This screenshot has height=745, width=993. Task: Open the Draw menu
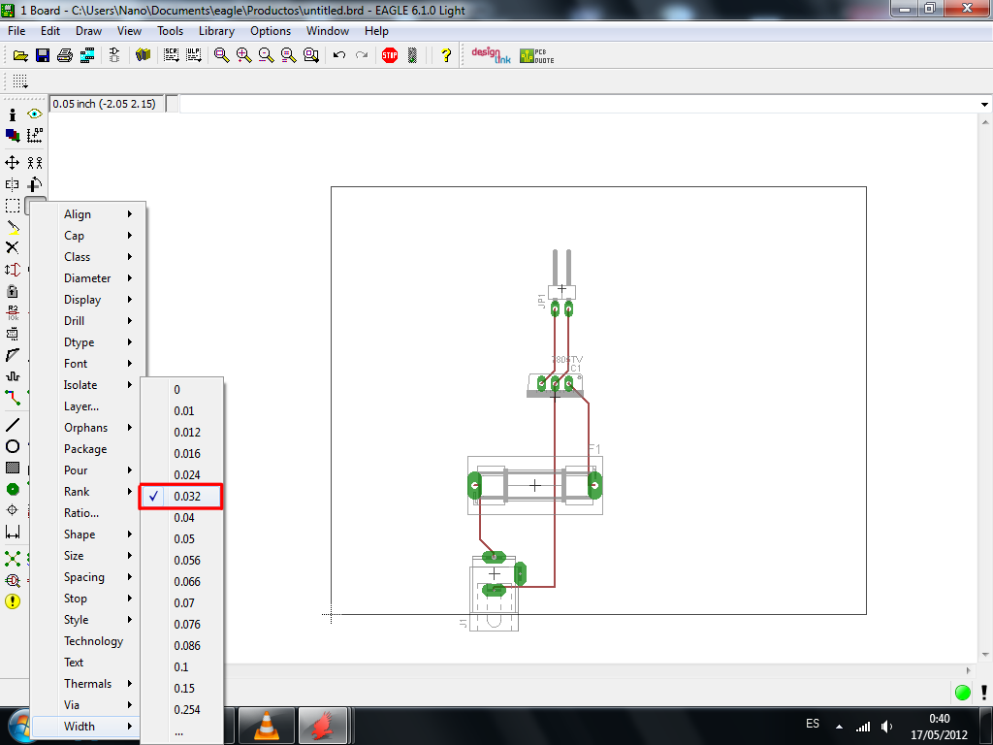click(x=88, y=31)
